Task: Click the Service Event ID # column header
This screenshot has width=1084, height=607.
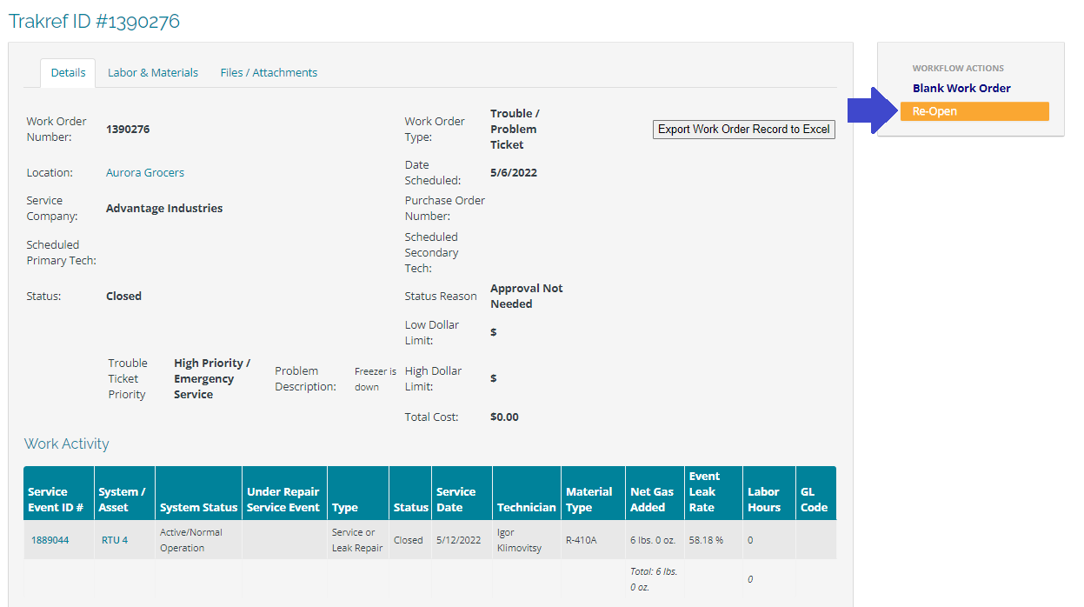Action: [56, 499]
